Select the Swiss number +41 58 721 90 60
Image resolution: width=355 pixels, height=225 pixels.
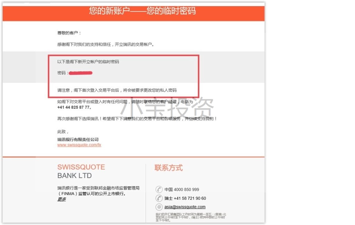pos(190,198)
